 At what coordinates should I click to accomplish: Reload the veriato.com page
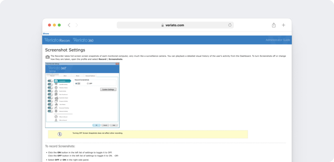[x=230, y=25]
